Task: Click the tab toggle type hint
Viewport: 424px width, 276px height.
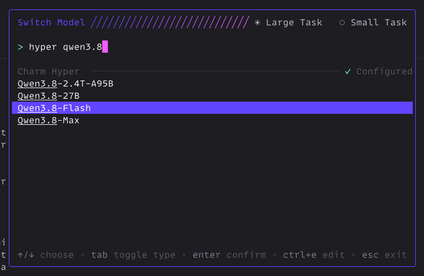Action: pos(133,255)
